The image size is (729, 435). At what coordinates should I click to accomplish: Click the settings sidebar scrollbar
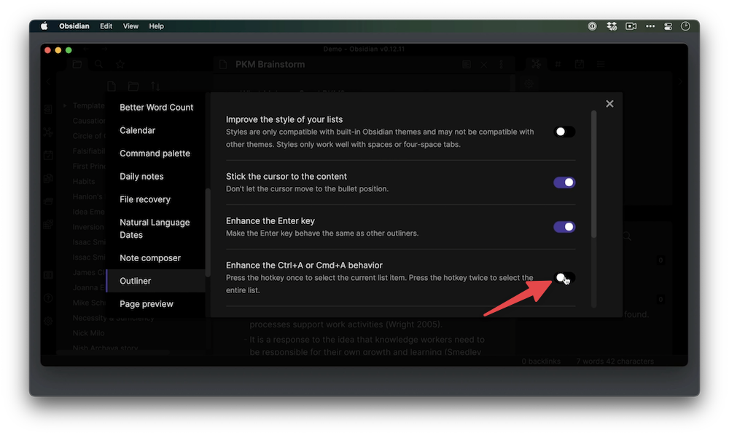click(207, 232)
